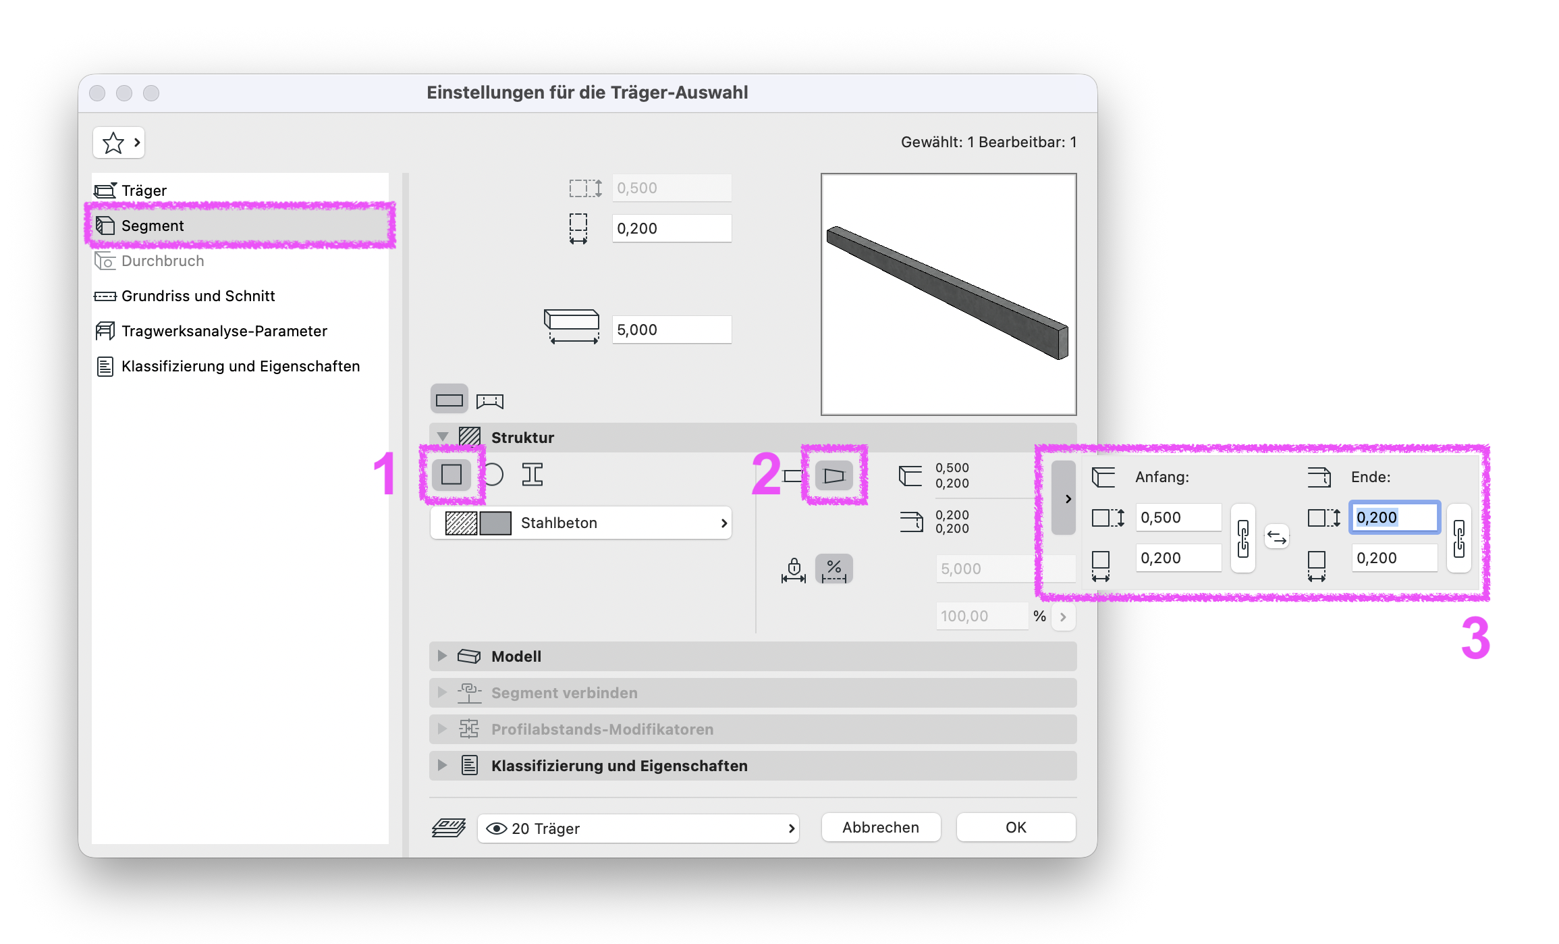Enable the fixed segment length lock
The width and height of the screenshot is (1559, 944).
click(794, 569)
